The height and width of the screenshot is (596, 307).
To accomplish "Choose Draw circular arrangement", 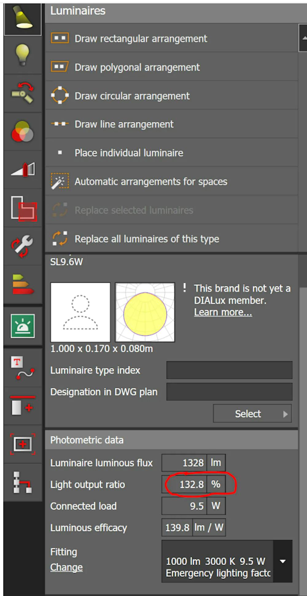I will [132, 96].
